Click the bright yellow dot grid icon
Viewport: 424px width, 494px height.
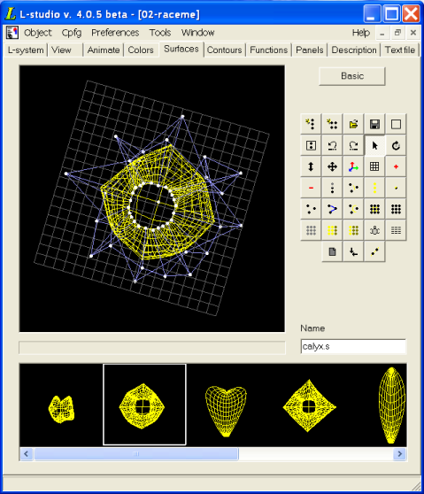[x=332, y=230]
